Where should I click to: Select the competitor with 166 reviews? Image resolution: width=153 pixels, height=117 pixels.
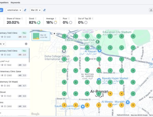[15, 63]
